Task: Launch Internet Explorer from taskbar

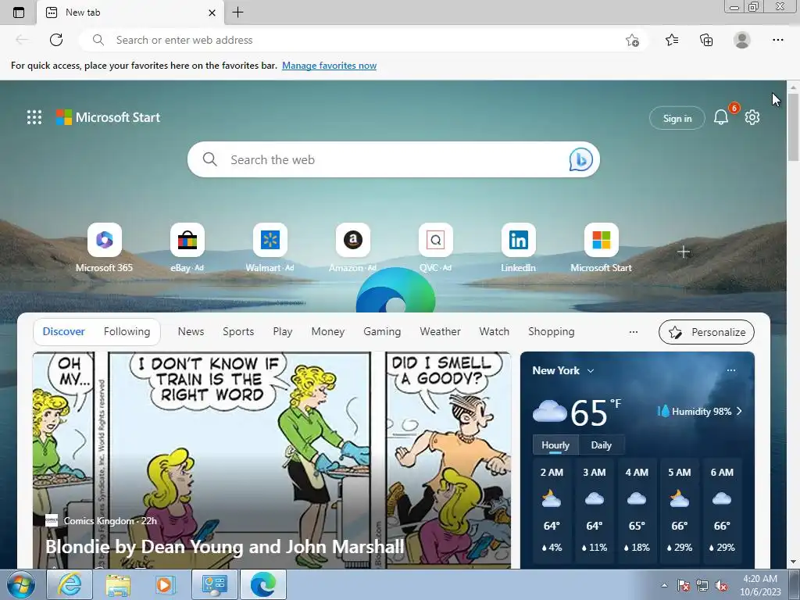Action: 70,584
